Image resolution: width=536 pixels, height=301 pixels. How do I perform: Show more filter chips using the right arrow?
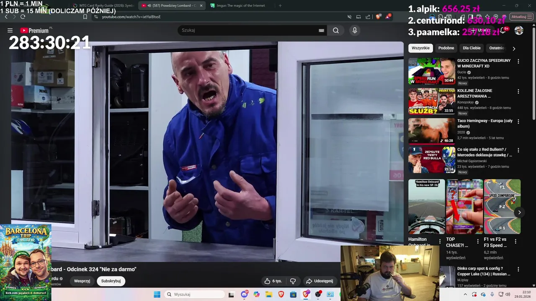click(514, 48)
